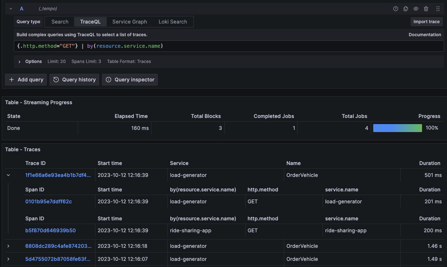Duplicate the query using the copy icon
This screenshot has width=447, height=267.
(x=405, y=8)
